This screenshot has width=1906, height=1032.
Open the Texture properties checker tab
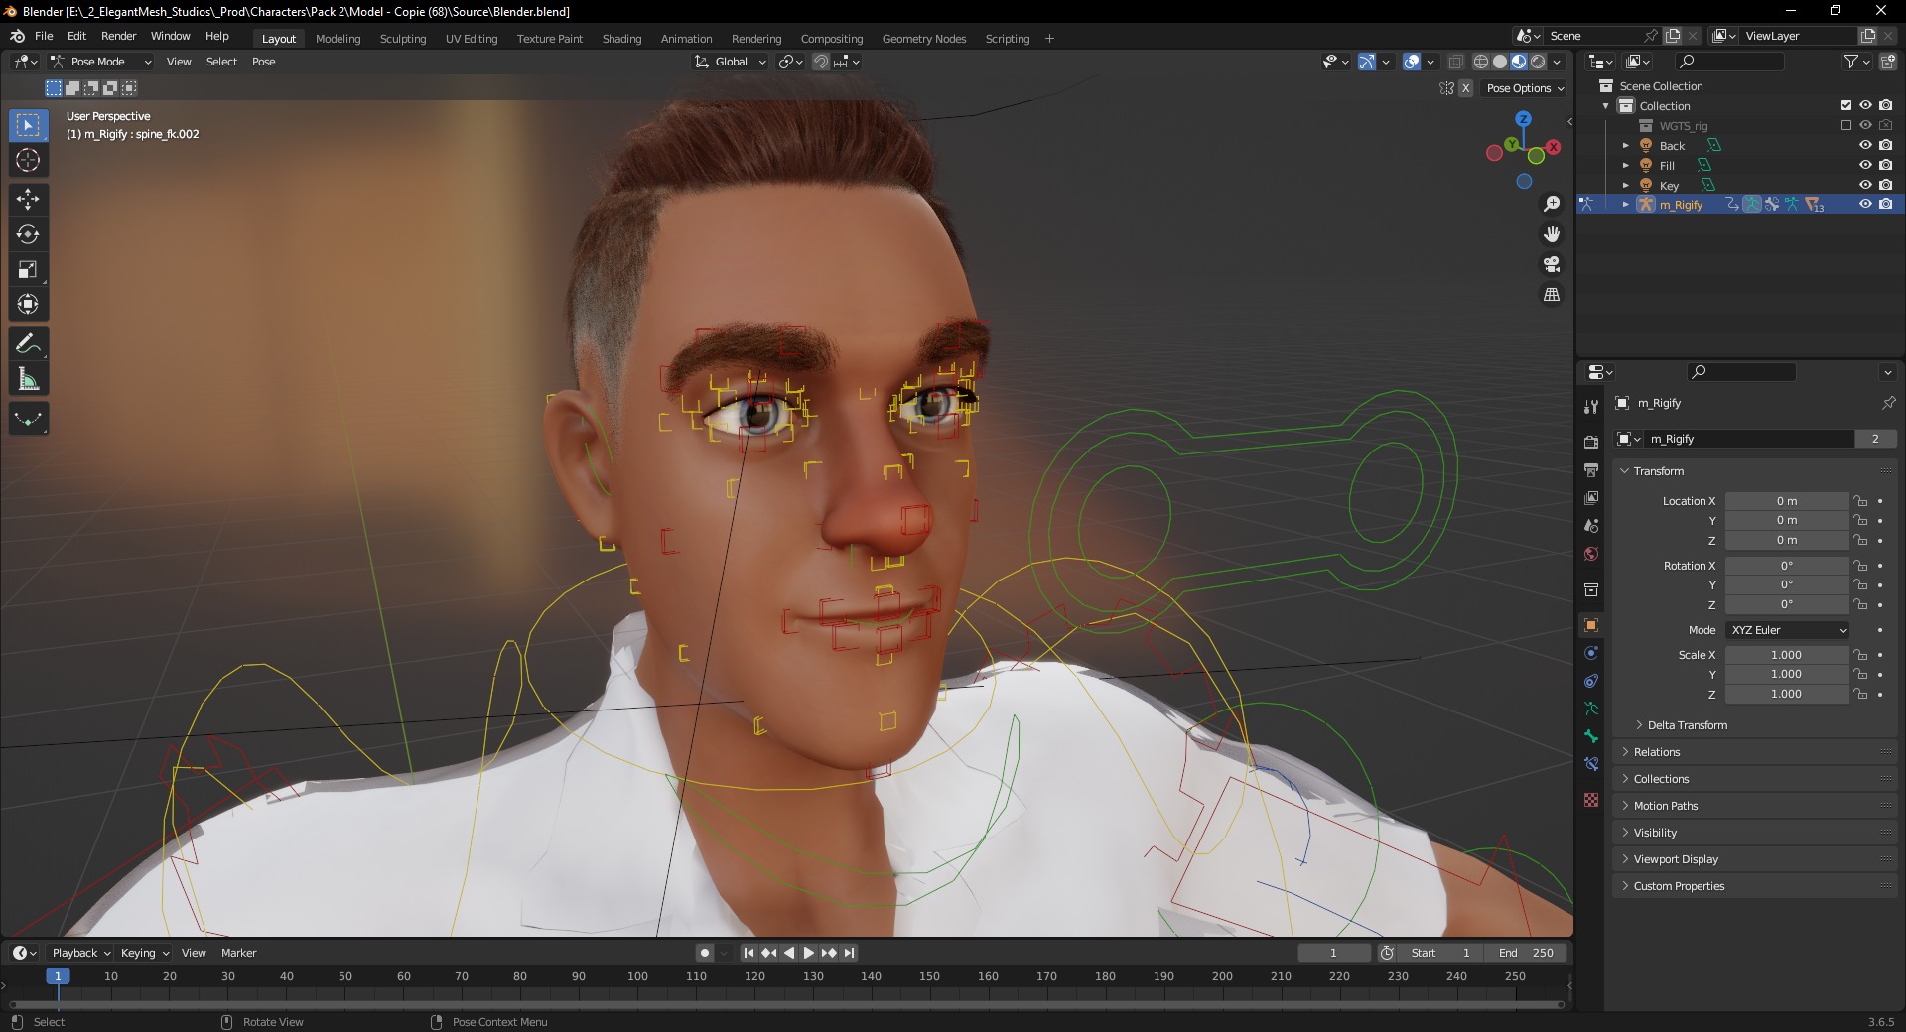coord(1591,800)
